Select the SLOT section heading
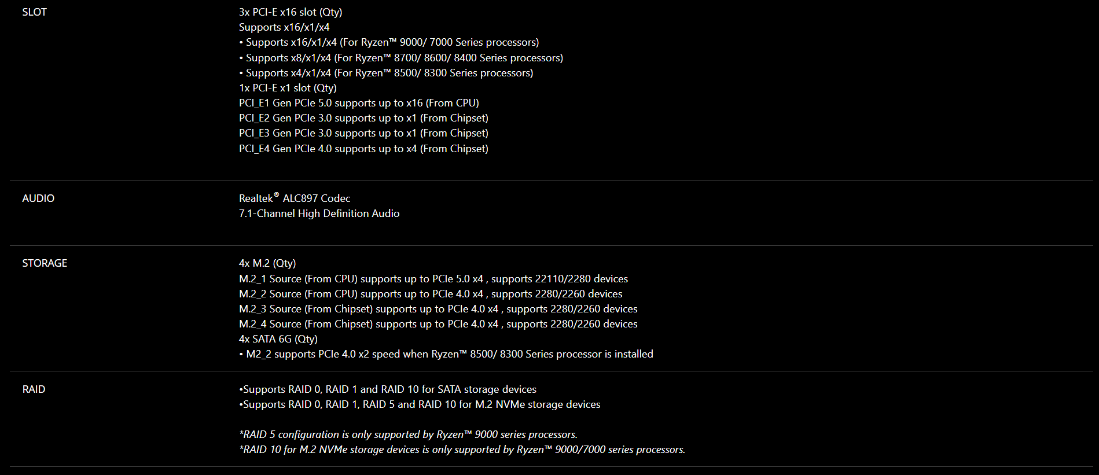 (34, 12)
